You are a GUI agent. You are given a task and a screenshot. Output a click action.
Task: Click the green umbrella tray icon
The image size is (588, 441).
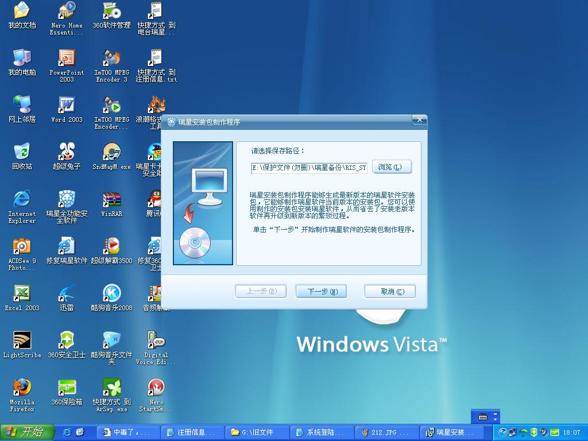click(x=524, y=432)
